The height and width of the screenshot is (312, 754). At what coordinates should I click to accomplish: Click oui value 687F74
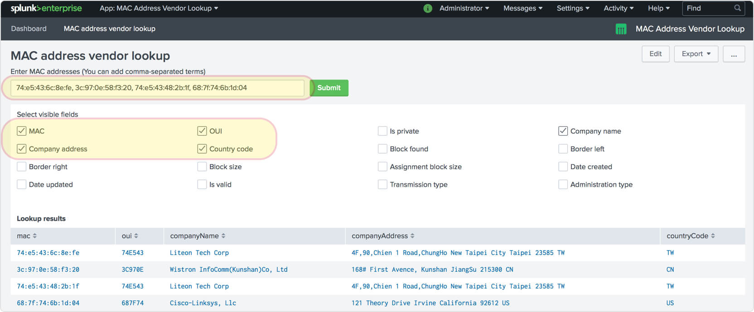(x=132, y=303)
